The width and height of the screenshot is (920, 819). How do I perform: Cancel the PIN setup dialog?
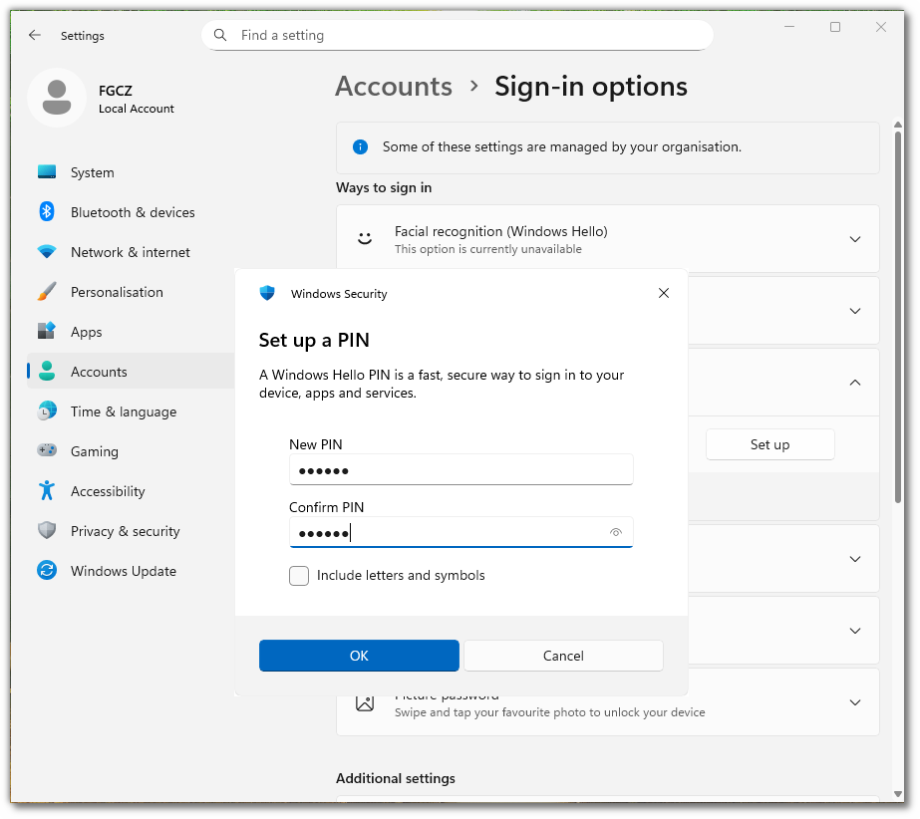click(563, 656)
